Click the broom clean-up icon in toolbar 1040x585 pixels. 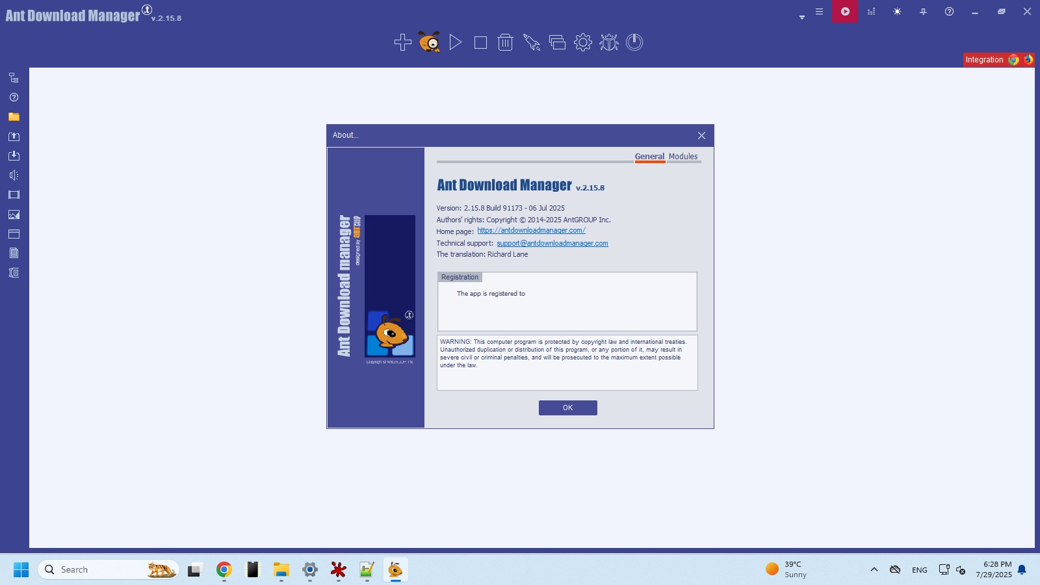click(x=532, y=43)
